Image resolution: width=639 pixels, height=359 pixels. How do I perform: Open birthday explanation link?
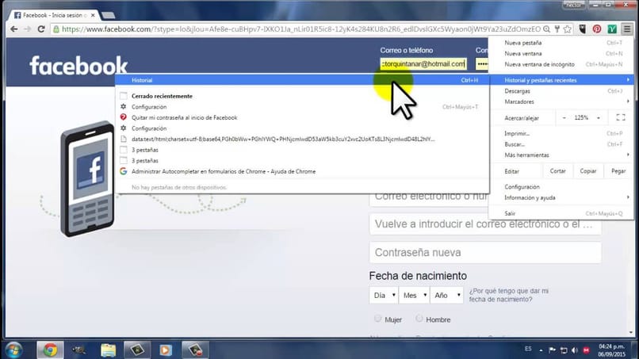coord(509,295)
